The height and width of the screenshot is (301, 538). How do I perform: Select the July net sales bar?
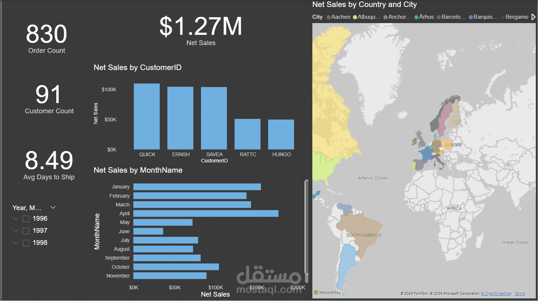[x=166, y=240]
